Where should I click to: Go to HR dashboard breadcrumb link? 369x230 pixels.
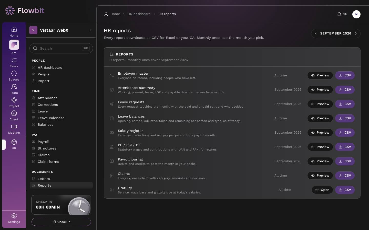pos(139,14)
